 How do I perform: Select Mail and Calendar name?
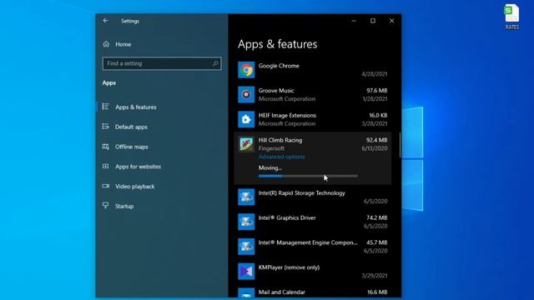282,292
